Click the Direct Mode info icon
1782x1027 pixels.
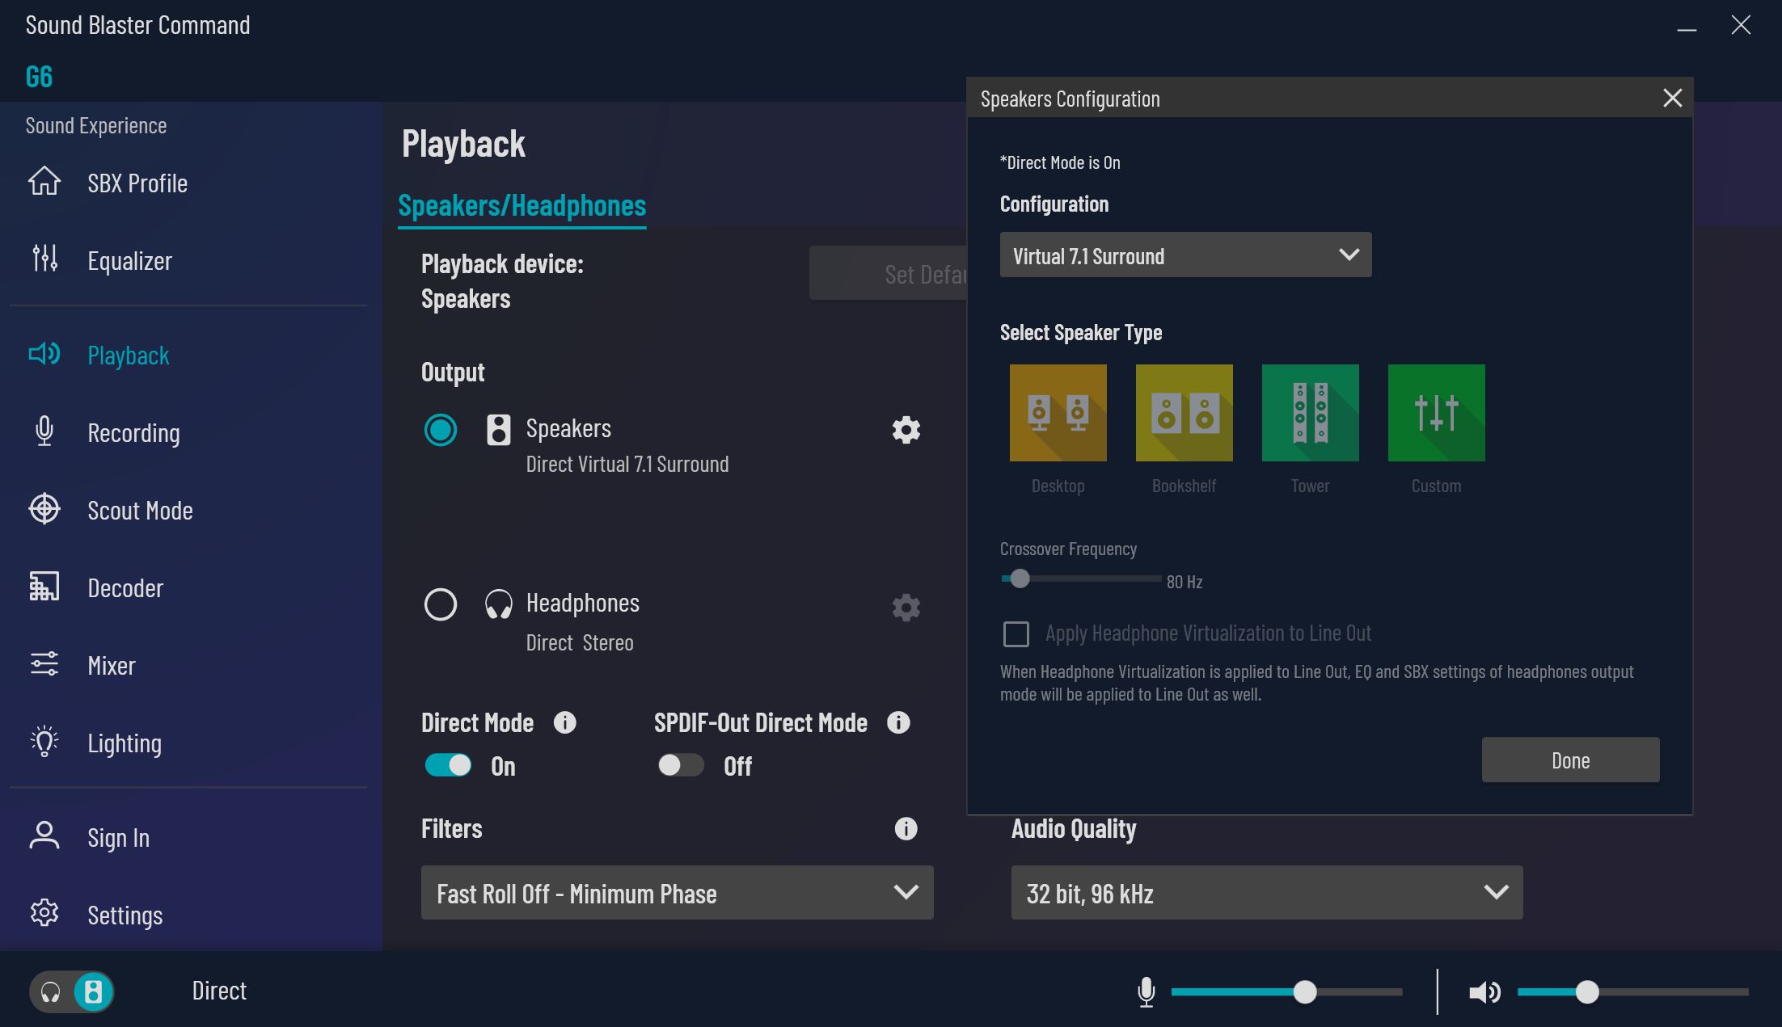(x=564, y=722)
